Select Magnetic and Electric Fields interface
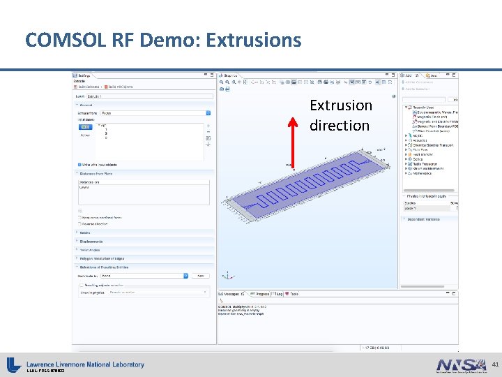Viewport: 502px width, 377px height. [x=435, y=121]
